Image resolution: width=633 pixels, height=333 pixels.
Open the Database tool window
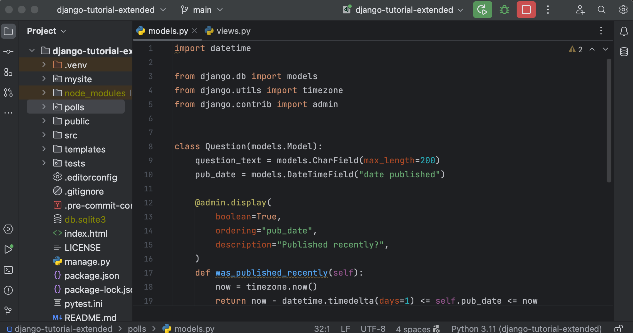(624, 51)
